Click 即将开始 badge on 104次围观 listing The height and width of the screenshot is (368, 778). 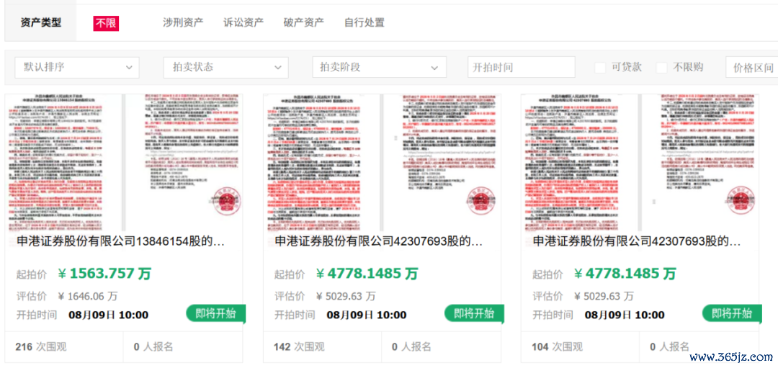[732, 313]
